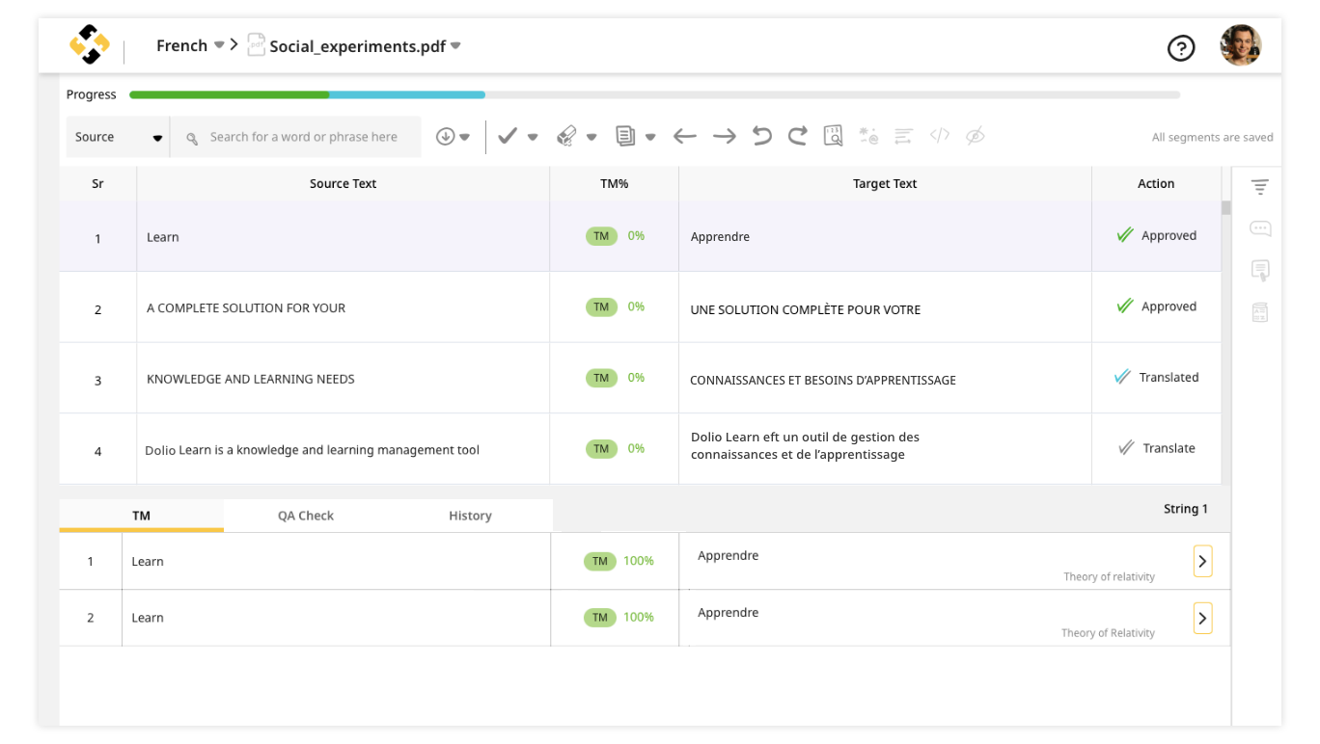Viewport: 1320px width, 744px height.
Task: Click the 100% badge in first TM match
Action: (x=639, y=561)
